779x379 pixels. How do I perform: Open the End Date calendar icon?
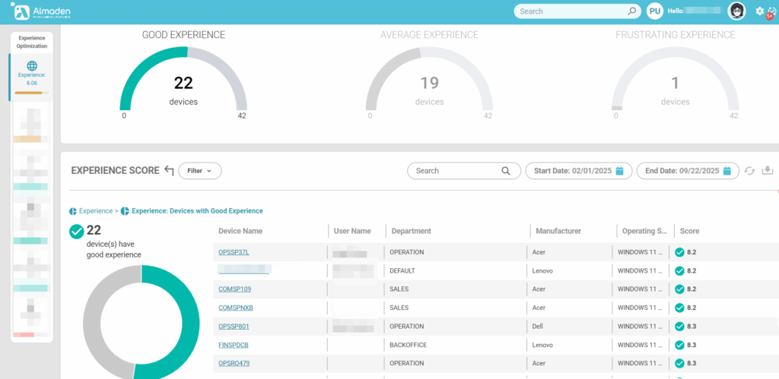coord(727,171)
